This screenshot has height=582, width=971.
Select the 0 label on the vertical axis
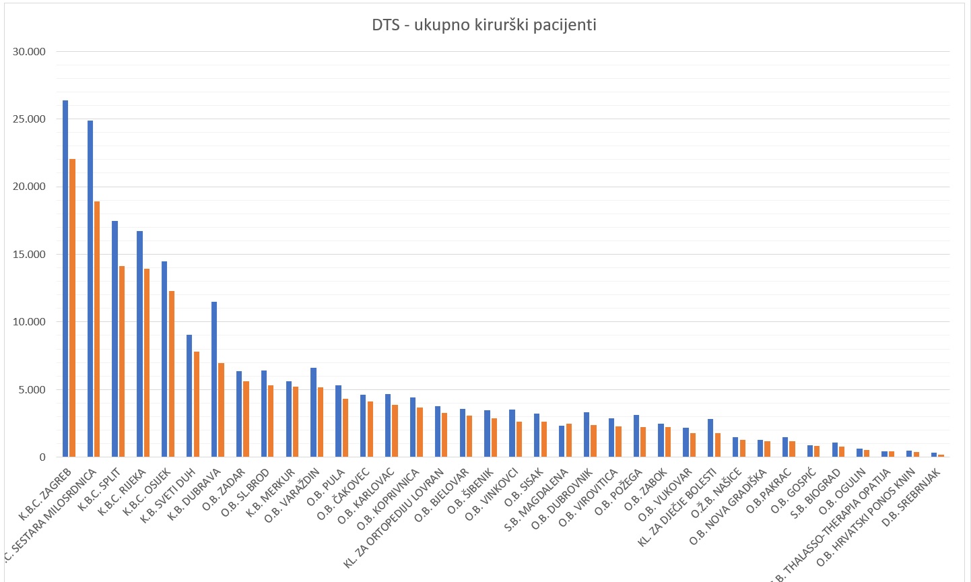[42, 457]
